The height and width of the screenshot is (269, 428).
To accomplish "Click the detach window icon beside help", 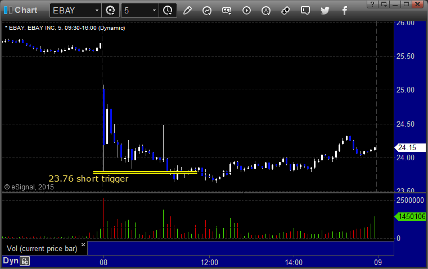I will (384, 4).
